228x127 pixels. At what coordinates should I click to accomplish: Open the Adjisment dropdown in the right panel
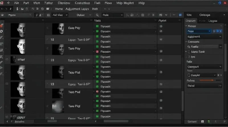point(204,37)
